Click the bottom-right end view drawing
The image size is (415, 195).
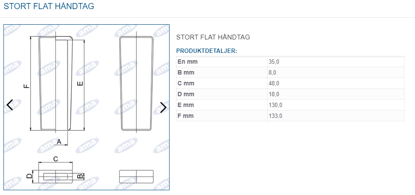pyautogui.click(x=136, y=176)
